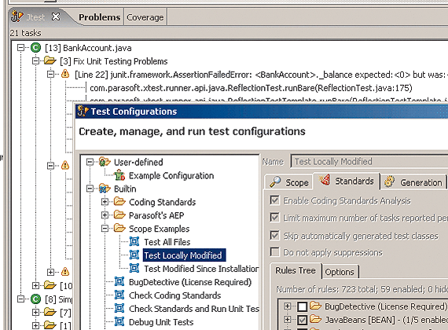Click the Example Configuration icon

(x=119, y=175)
